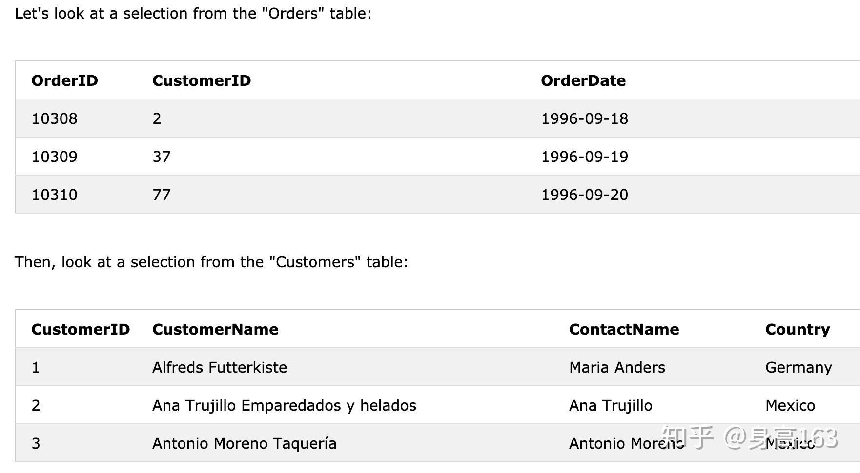Image resolution: width=860 pixels, height=473 pixels.
Task: Click contact name Maria Anders
Action: (617, 367)
